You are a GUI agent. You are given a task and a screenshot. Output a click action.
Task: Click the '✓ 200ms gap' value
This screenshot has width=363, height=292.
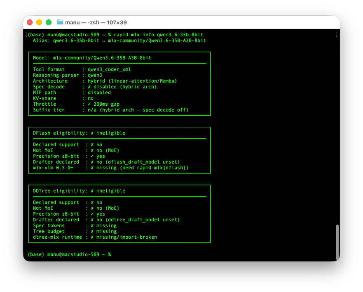point(103,104)
